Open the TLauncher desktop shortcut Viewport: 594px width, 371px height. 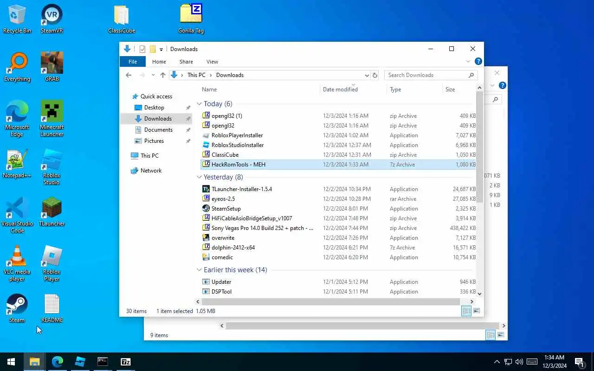point(52,212)
